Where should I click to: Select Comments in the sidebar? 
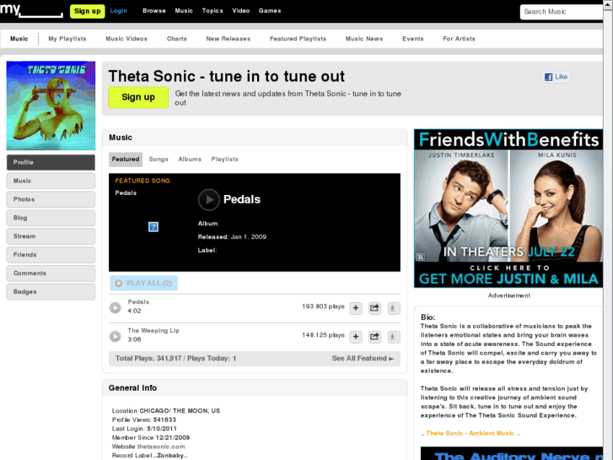pyautogui.click(x=51, y=273)
